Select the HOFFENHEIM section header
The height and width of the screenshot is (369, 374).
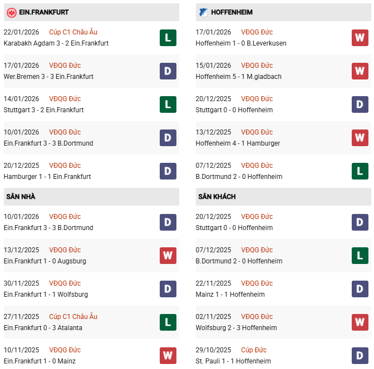(x=233, y=12)
